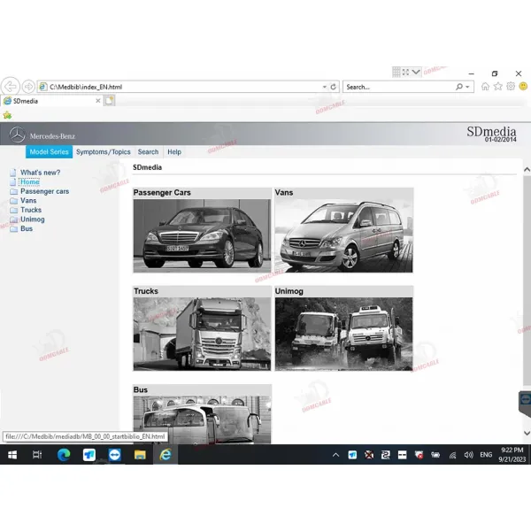The image size is (531, 531).
Task: Click the Trucks heading label
Action: 146,291
